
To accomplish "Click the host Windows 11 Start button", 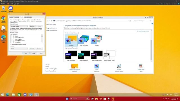I will pyautogui.click(x=67, y=99).
